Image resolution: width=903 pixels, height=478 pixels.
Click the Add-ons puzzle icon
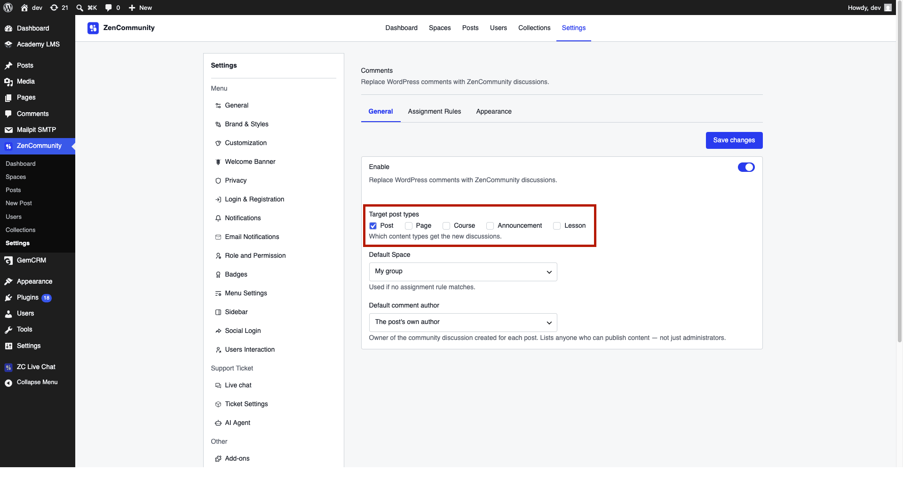click(218, 459)
